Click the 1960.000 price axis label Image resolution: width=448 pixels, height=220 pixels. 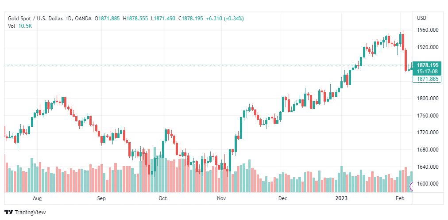[427, 30]
